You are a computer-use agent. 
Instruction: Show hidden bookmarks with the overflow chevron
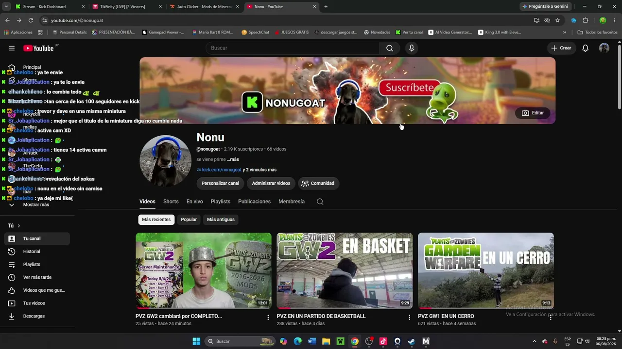pyautogui.click(x=564, y=32)
